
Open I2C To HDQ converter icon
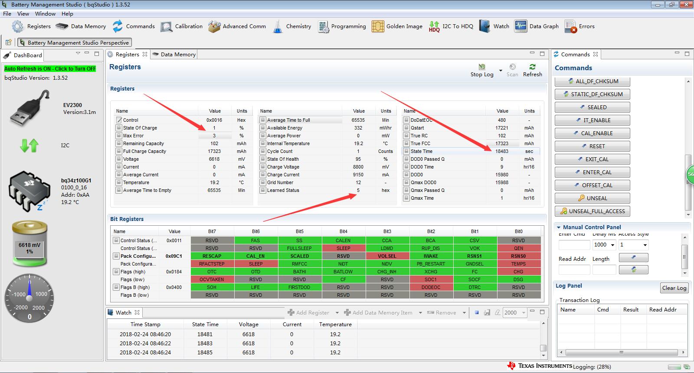434,26
